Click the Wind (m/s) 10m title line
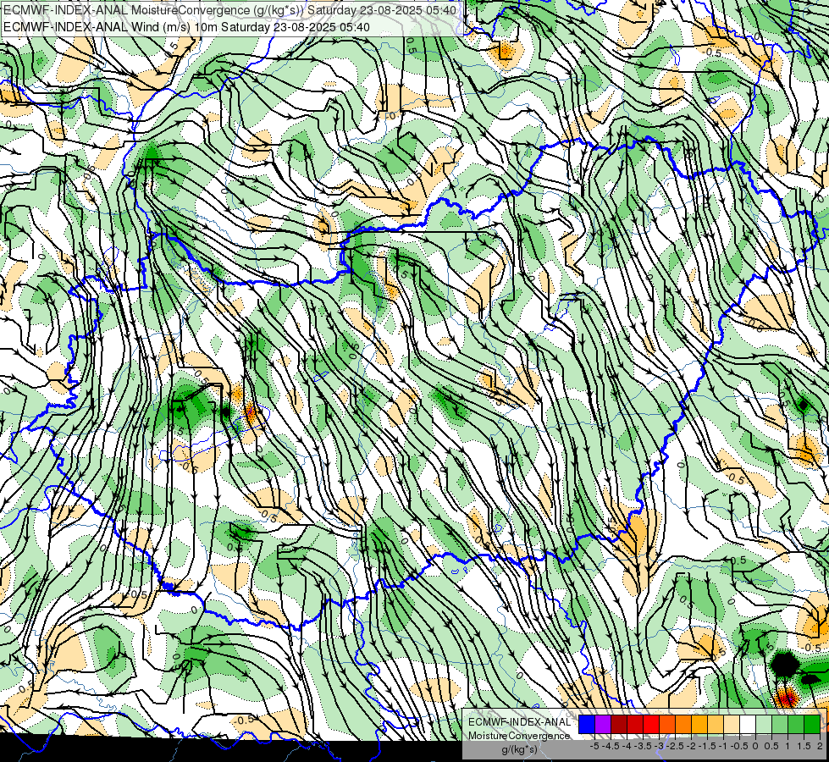The height and width of the screenshot is (762, 829). point(186,26)
